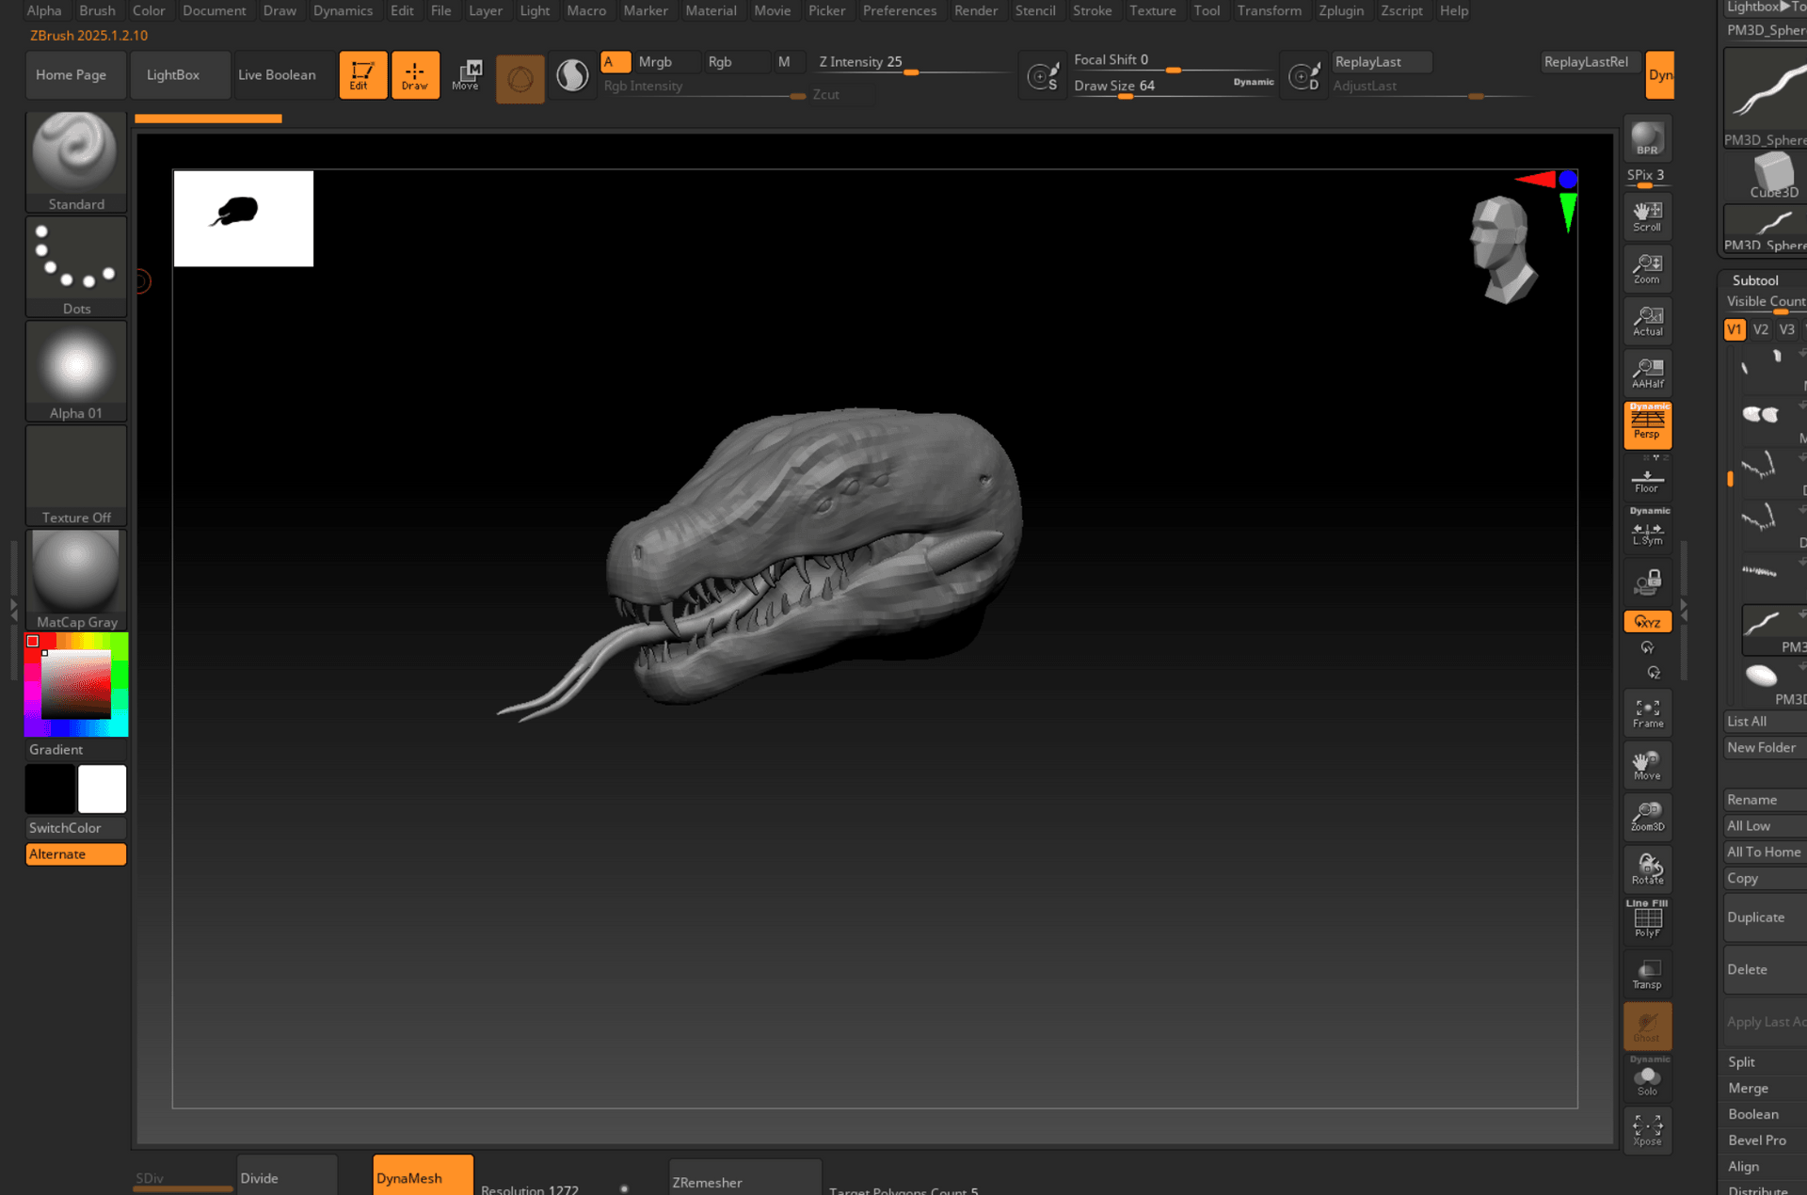The height and width of the screenshot is (1195, 1807).
Task: Toggle Persp perspective mode off
Action: coord(1647,424)
